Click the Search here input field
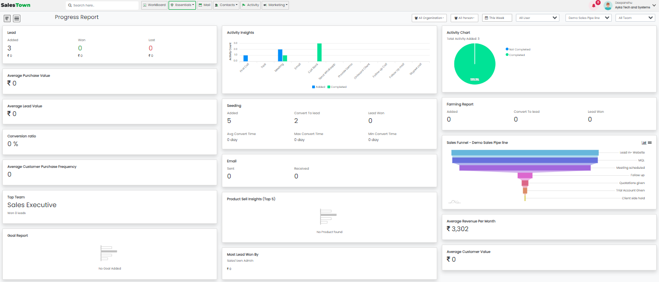 click(x=102, y=6)
